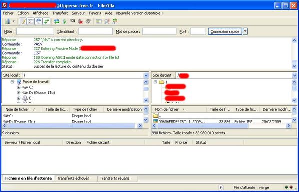
Task: Click speed limits icon in status bar
Action: [x=221, y=187]
